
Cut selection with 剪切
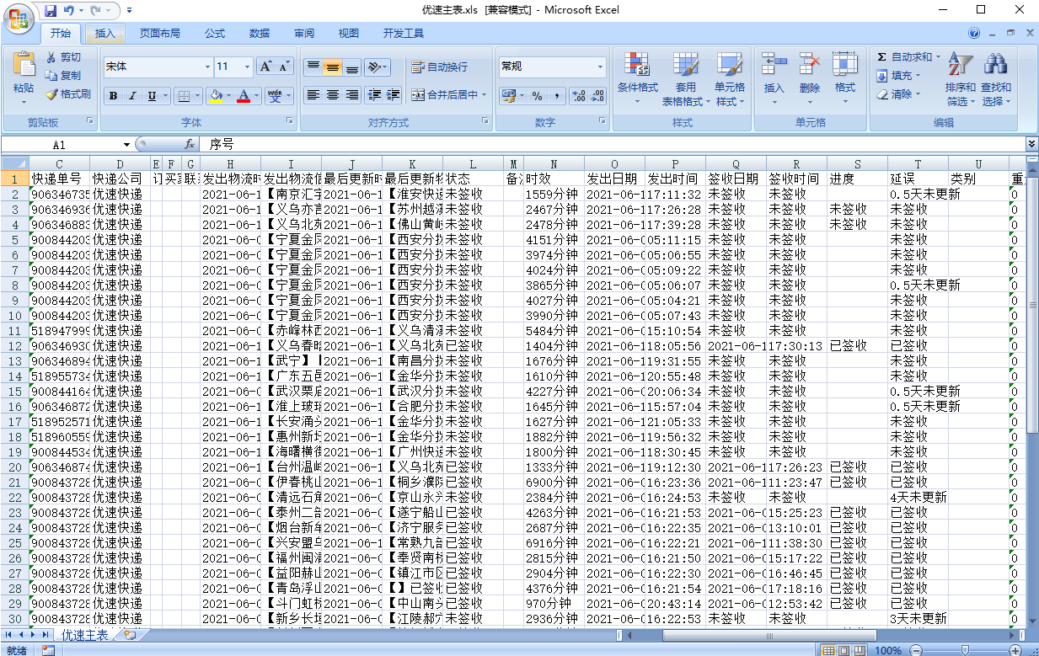64,57
